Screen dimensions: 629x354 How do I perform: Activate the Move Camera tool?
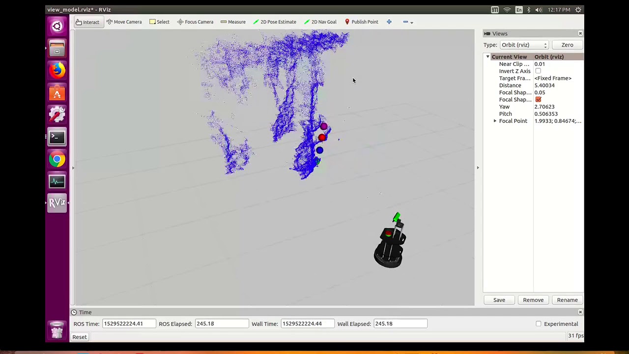124,22
